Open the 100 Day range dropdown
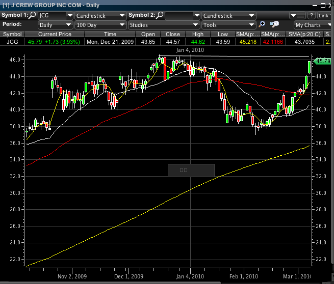 point(122,25)
